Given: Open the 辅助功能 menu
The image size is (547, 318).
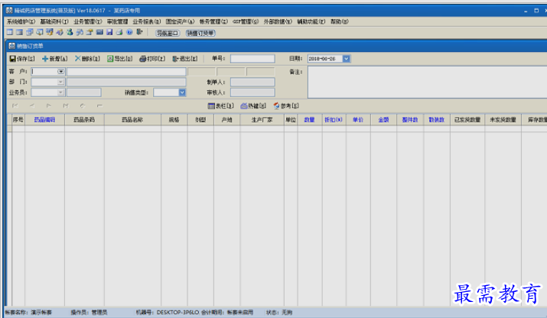Looking at the screenshot, I should click(311, 21).
